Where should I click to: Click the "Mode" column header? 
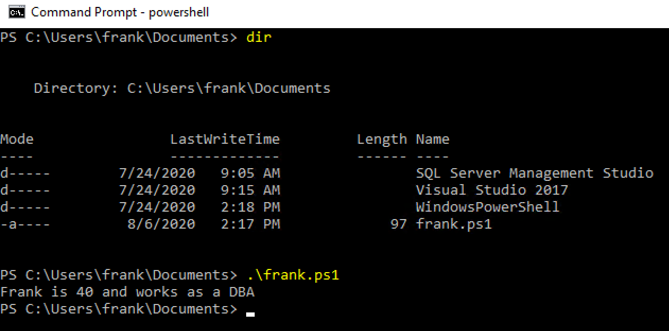(x=17, y=139)
